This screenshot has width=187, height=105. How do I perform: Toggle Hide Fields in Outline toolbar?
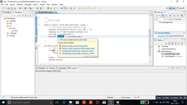[x=172, y=43]
